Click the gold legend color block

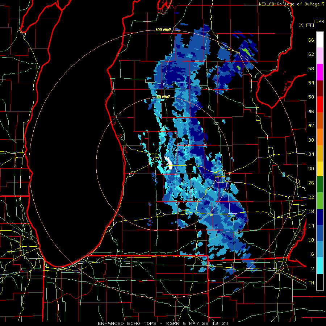click(320, 153)
